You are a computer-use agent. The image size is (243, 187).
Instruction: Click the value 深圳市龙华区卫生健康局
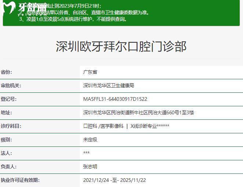[x=108, y=85]
